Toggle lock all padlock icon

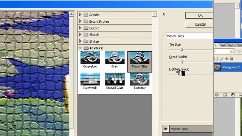coord(231,59)
